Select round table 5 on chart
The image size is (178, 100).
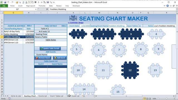click(76, 49)
